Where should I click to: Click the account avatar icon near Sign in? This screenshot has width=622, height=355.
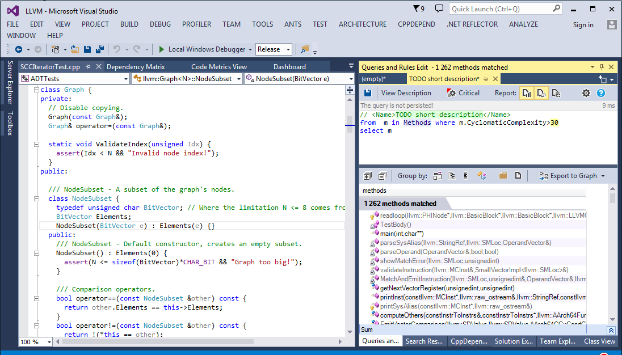click(x=612, y=24)
